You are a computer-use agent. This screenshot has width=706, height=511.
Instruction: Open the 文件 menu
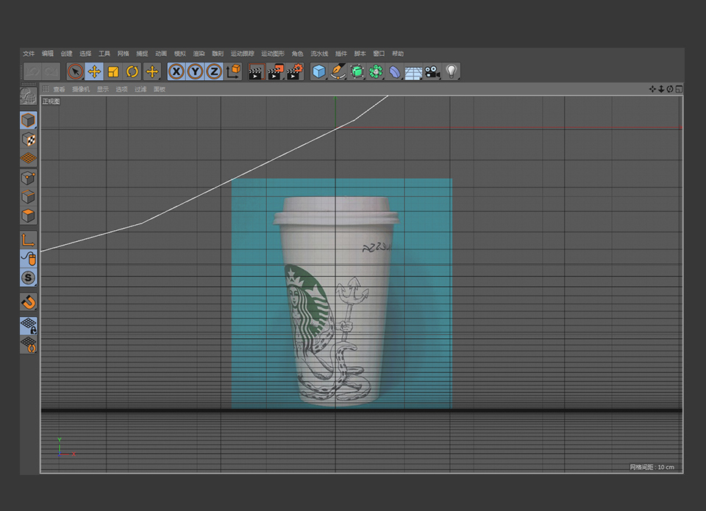click(x=29, y=54)
